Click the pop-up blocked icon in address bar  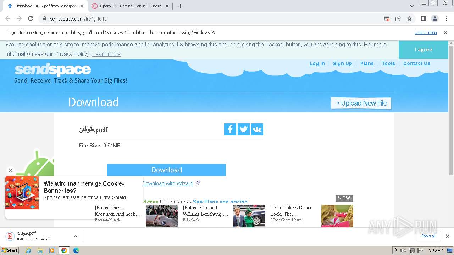387,18
